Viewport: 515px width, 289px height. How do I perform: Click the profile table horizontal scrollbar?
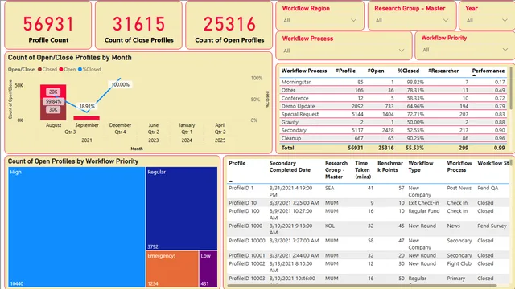[362, 285]
